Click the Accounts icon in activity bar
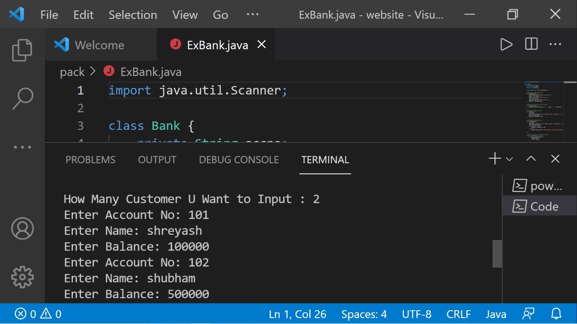This screenshot has width=577, height=324. (x=23, y=228)
